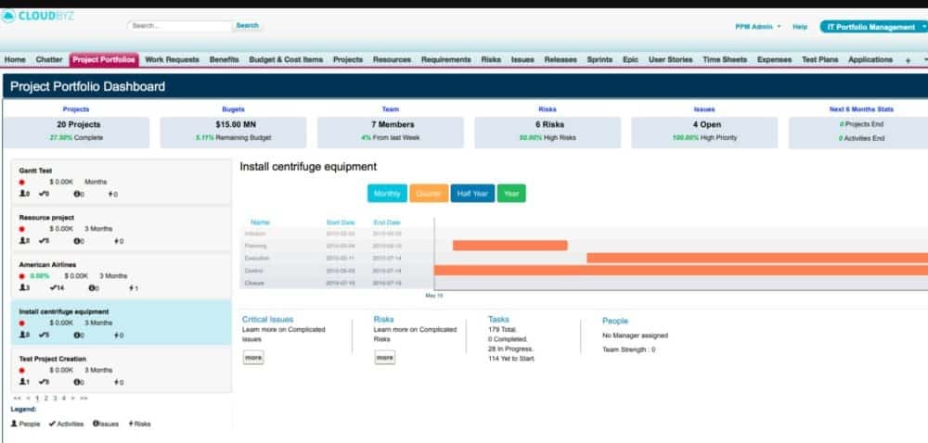Open the PPM Admin user dropdown
Viewport: 928px width, 443px height.
coord(758,27)
